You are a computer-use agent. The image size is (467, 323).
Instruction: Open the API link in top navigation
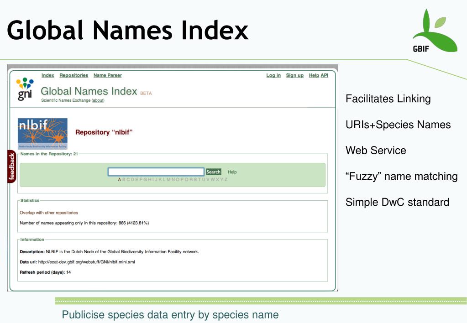coord(324,75)
